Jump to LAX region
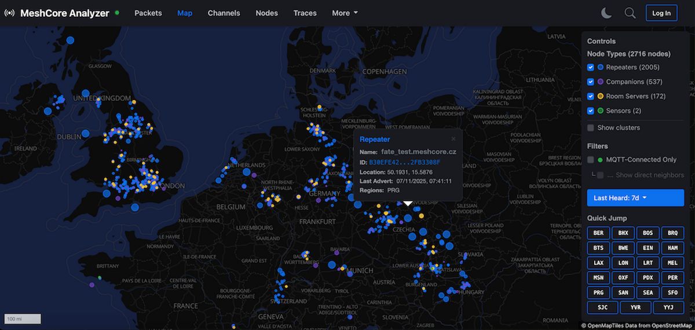Screen dimensions: 695x330 [x=598, y=263]
